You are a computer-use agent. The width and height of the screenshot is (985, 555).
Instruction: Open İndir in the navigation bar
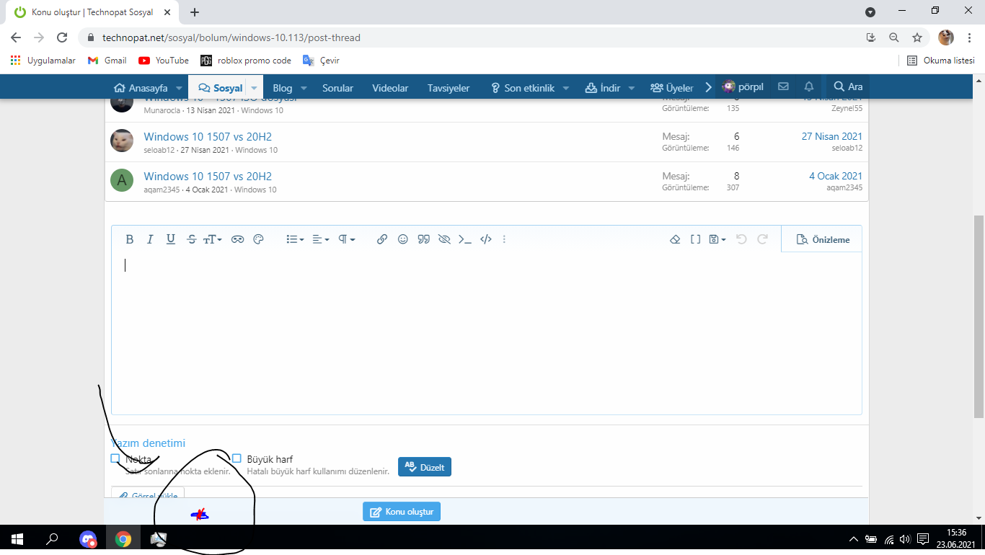(x=603, y=88)
